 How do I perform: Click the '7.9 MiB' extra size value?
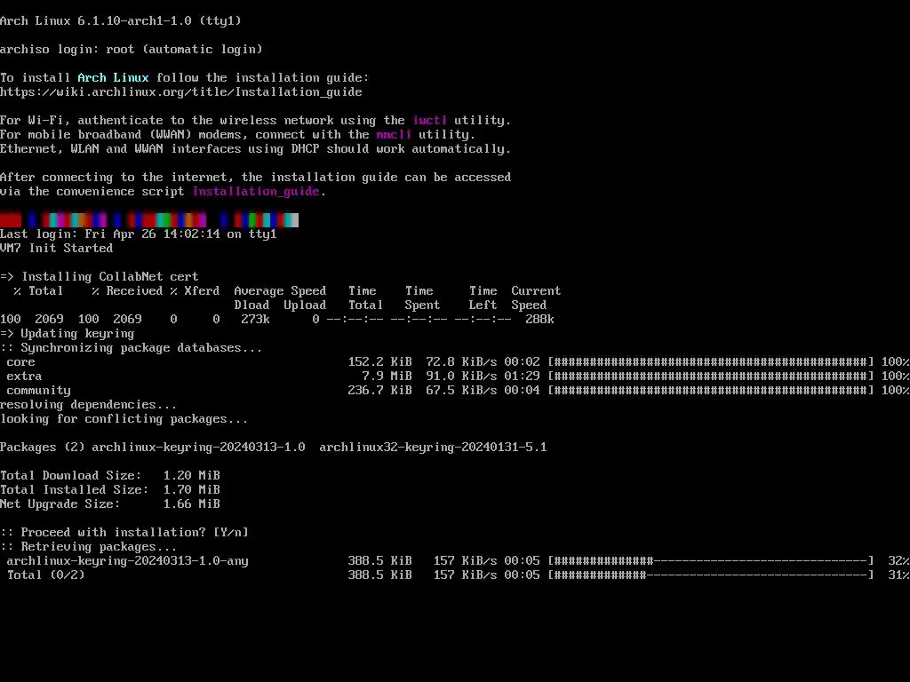tap(387, 376)
